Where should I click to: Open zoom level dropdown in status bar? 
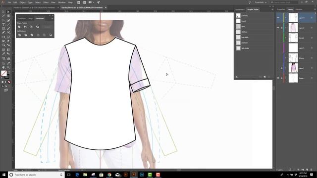pyautogui.click(x=22, y=170)
